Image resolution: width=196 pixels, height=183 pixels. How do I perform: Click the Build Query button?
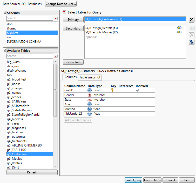[133, 180]
